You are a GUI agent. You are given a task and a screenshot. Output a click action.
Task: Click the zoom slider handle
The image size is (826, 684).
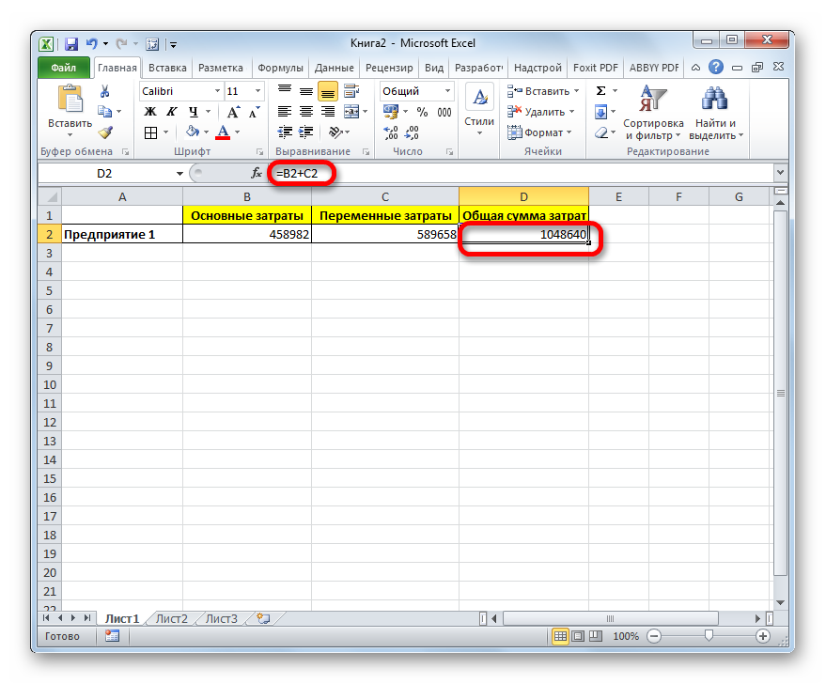coord(709,635)
